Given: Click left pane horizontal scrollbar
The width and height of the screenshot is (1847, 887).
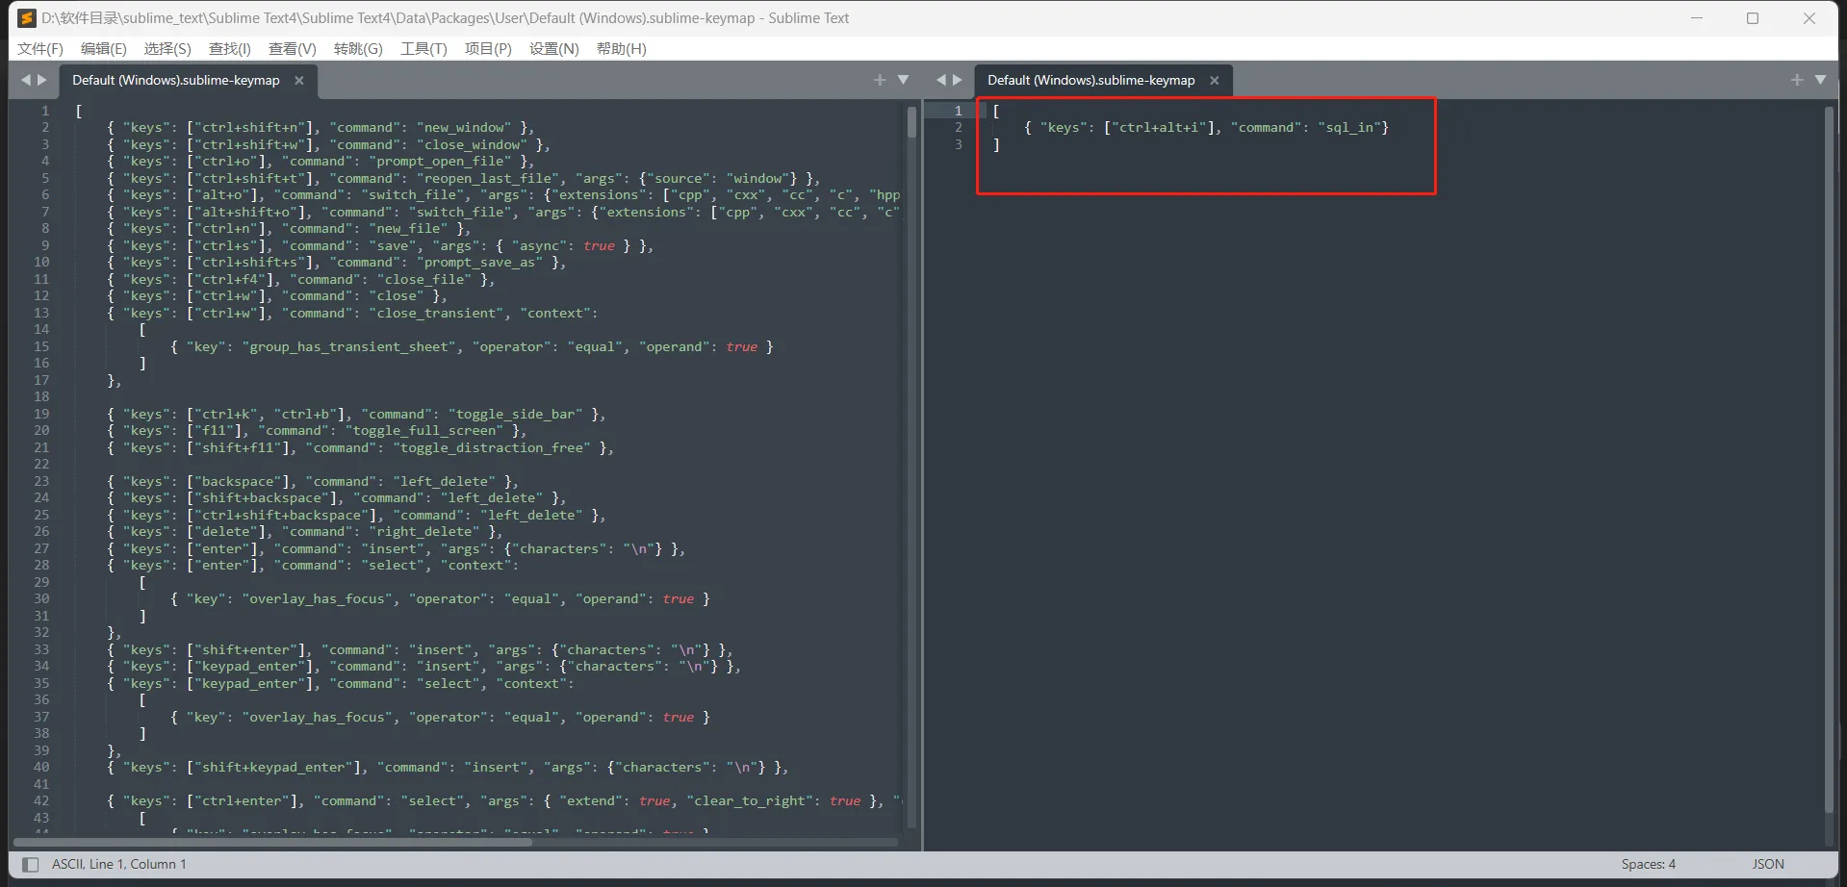Looking at the screenshot, I should point(272,842).
